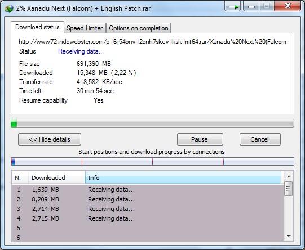
Task: Click the Downloaded column header
Action: [x=57, y=178]
